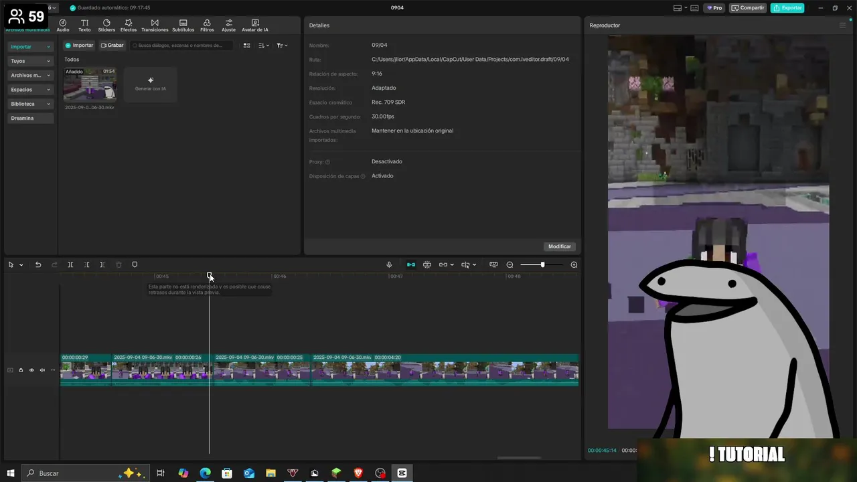Open Microsoft Edge from taskbar
This screenshot has width=857, height=482.
(205, 473)
